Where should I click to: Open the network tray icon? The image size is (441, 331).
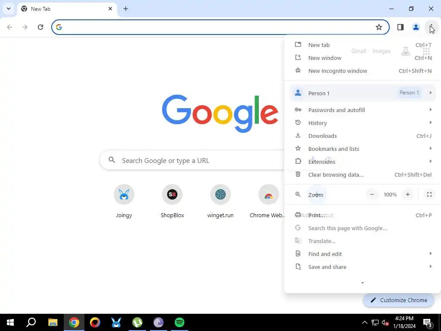coord(375,322)
